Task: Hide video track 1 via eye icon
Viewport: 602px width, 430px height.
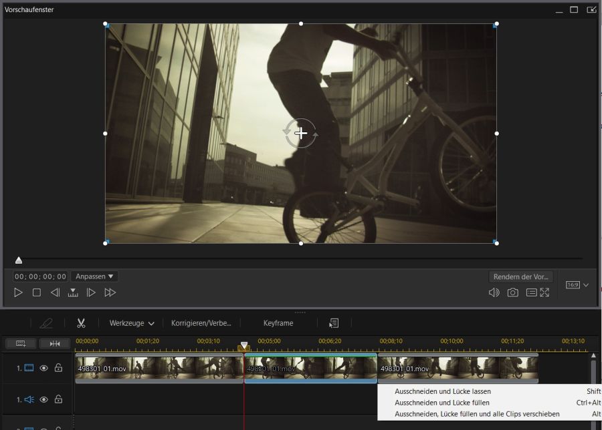Action: coord(43,367)
